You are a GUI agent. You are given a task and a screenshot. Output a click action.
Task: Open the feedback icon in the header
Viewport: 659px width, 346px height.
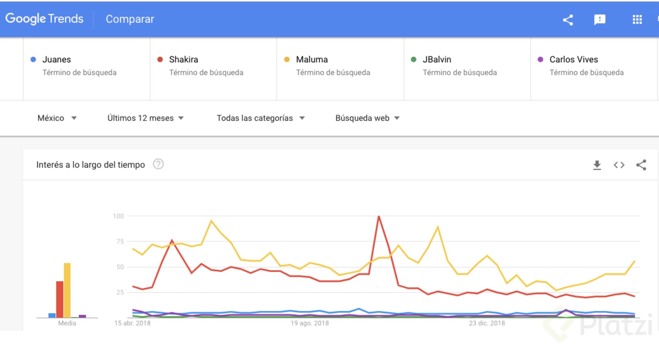coord(600,20)
